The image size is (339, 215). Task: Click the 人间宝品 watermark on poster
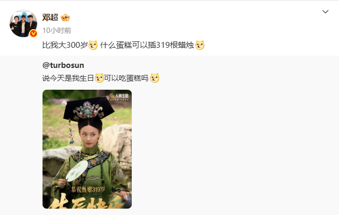point(120,96)
